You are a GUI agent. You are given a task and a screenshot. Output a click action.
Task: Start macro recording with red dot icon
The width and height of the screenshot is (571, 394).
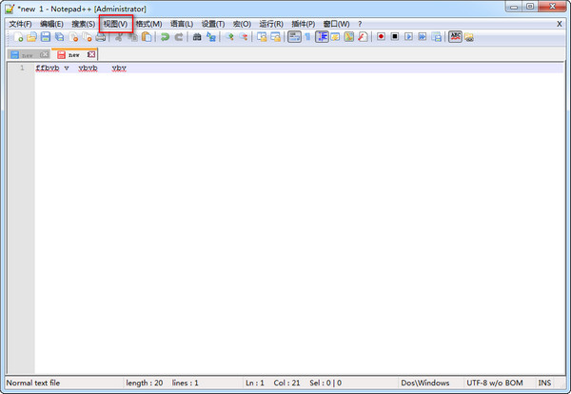click(381, 36)
